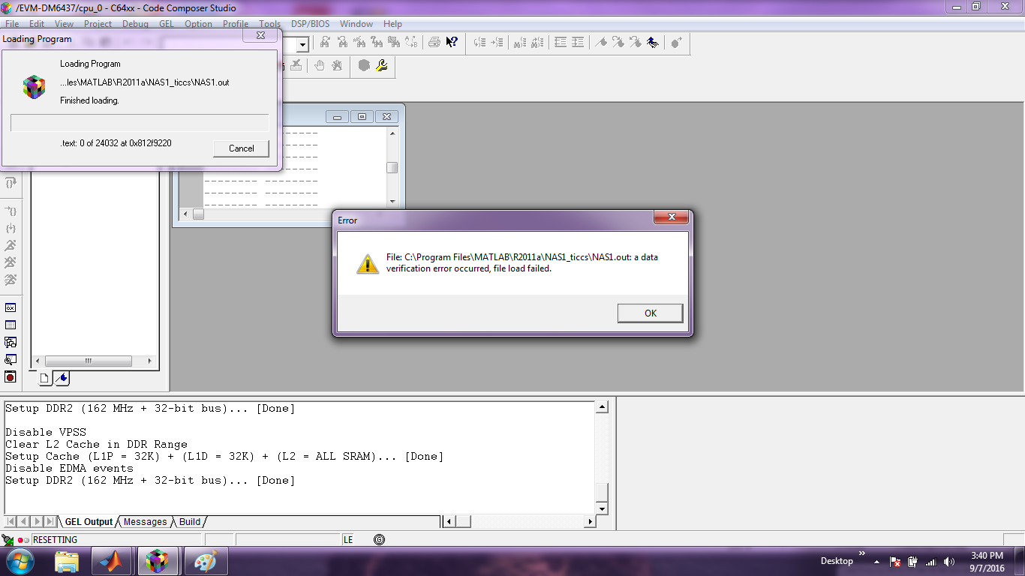Click the output tab scroll-to-first arrow
Viewport: 1025px width, 576px height.
(11, 522)
